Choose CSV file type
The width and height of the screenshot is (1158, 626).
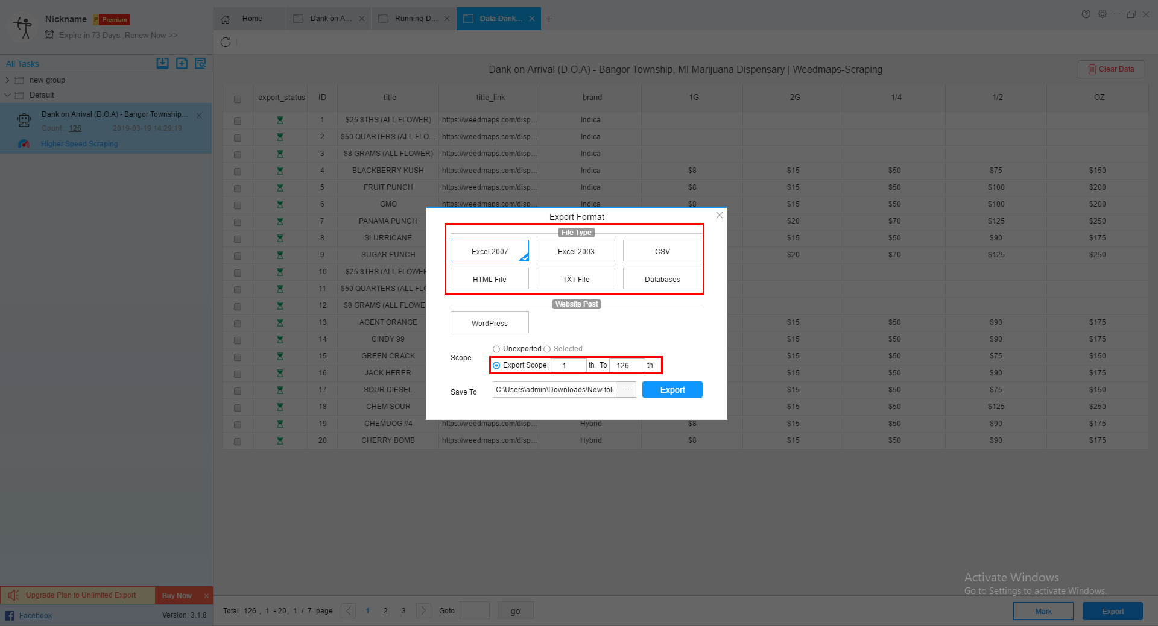(662, 251)
